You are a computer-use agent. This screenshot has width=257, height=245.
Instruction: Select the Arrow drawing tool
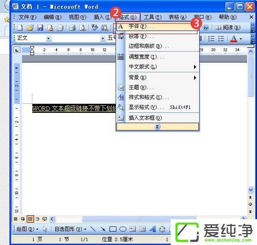coord(103,229)
